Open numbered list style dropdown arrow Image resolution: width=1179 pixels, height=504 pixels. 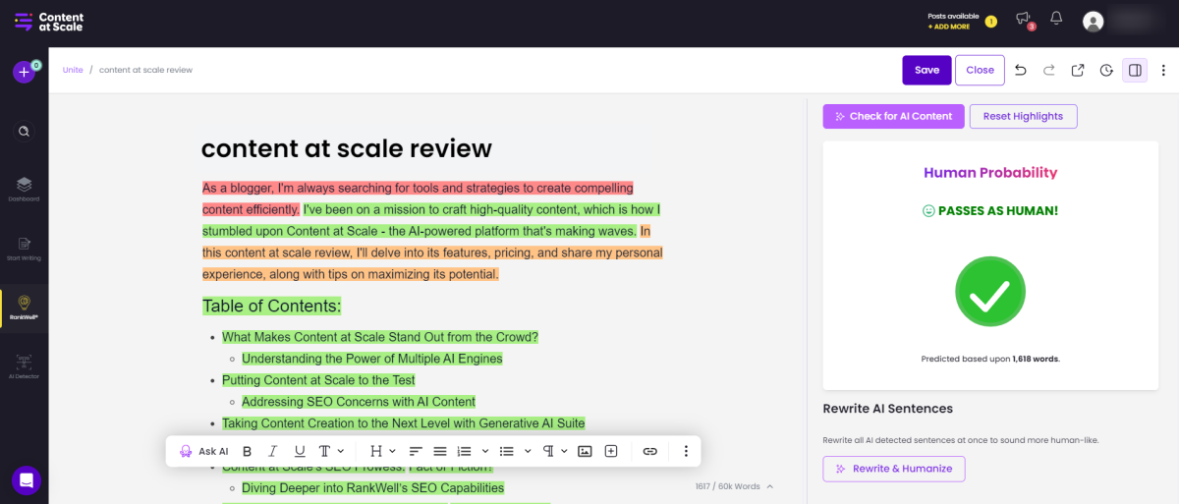(x=485, y=451)
